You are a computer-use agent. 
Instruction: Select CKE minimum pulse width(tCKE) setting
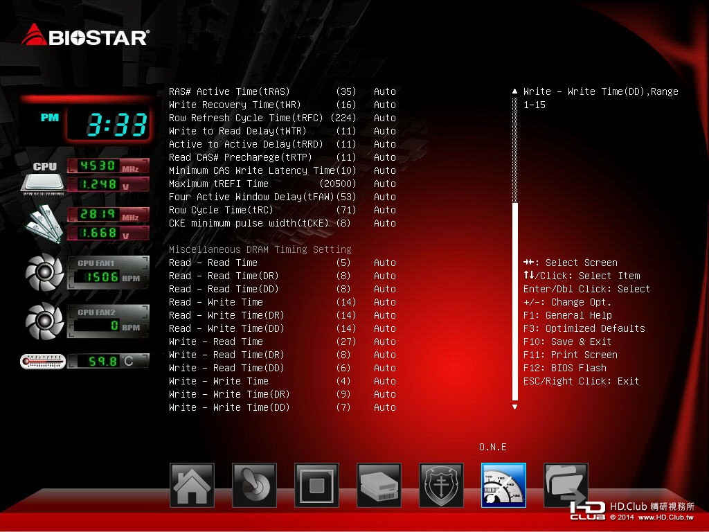click(282, 223)
